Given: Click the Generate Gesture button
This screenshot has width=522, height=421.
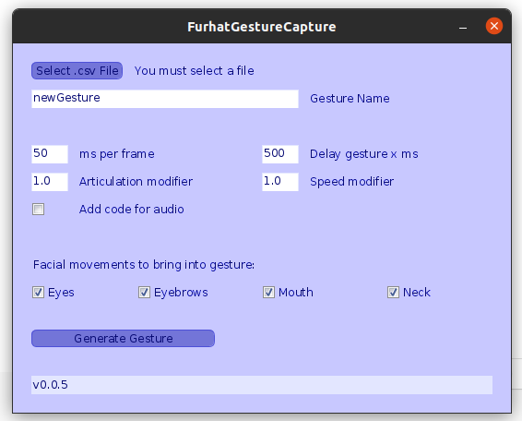Looking at the screenshot, I should (x=123, y=338).
